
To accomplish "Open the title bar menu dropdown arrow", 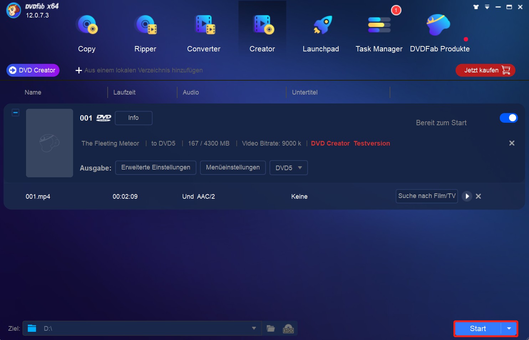I will pos(487,7).
